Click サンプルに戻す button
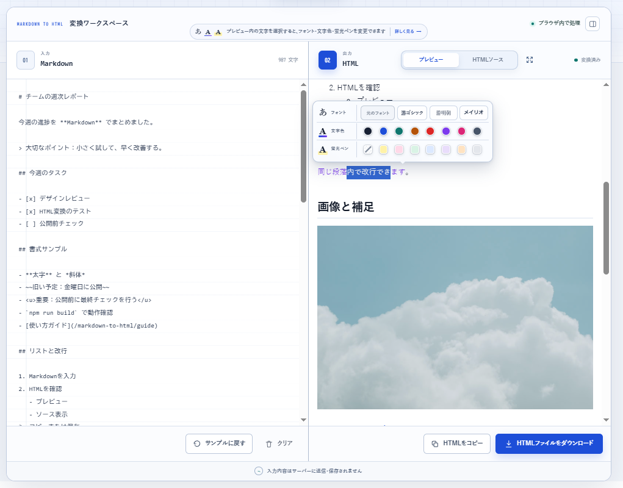This screenshot has width=623, height=488. [x=219, y=443]
